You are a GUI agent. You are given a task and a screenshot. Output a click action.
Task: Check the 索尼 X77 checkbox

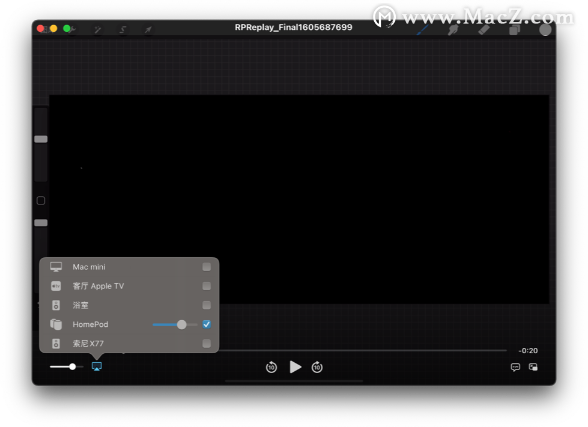coord(206,344)
